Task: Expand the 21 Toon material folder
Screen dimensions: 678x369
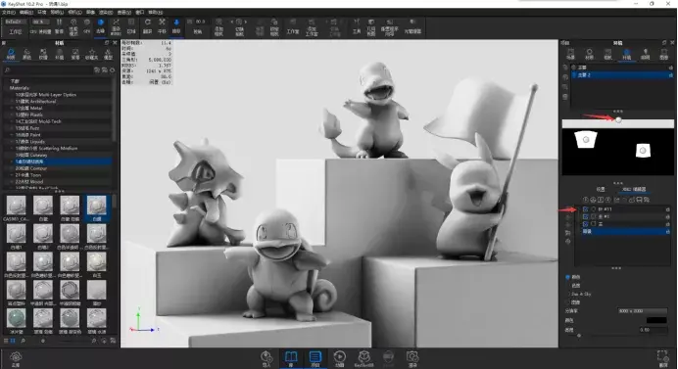Action: click(x=11, y=175)
